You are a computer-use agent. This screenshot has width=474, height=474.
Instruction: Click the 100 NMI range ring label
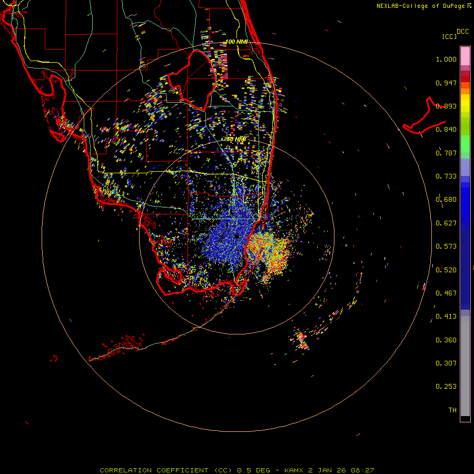tap(236, 42)
